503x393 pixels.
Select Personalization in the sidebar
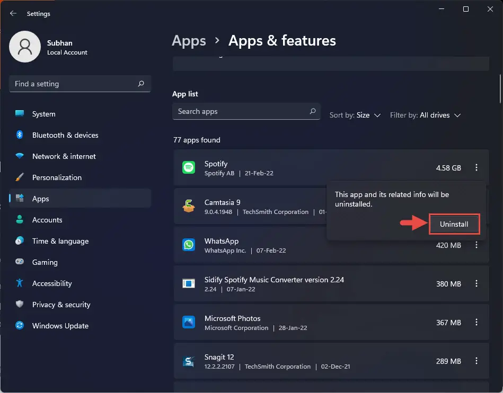point(80,177)
